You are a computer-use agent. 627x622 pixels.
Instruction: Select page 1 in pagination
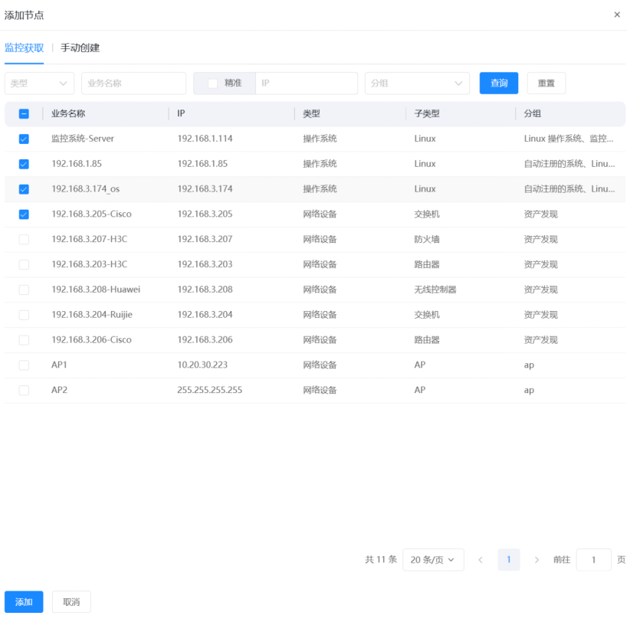(x=509, y=560)
